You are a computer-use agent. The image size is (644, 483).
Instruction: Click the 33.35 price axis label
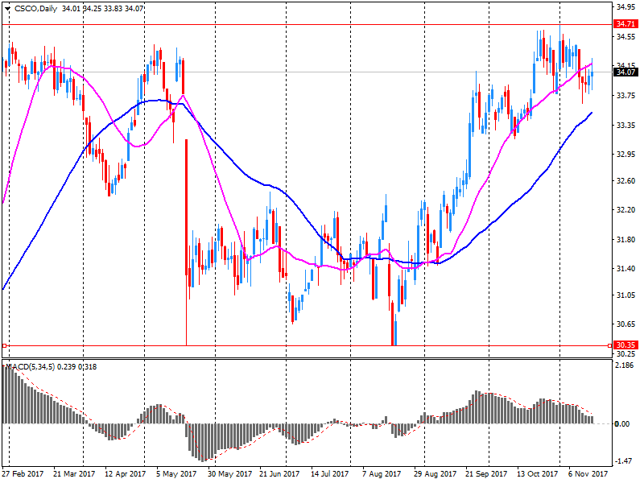point(625,125)
